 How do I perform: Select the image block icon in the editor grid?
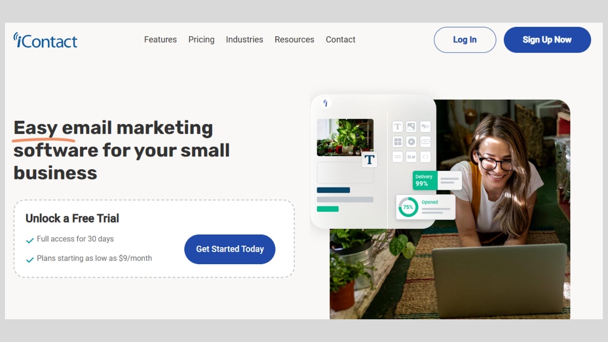(411, 127)
